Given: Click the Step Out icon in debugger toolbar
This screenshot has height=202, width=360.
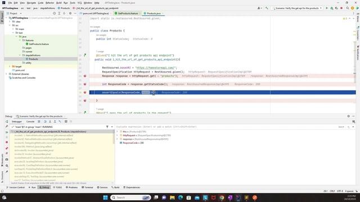Looking at the screenshot, I should coord(55,122).
